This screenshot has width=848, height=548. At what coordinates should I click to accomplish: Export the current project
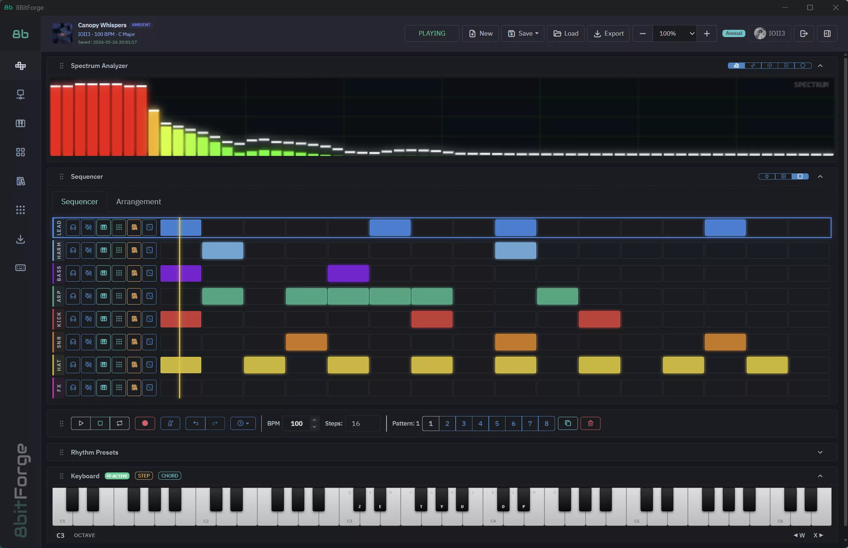[x=608, y=33]
